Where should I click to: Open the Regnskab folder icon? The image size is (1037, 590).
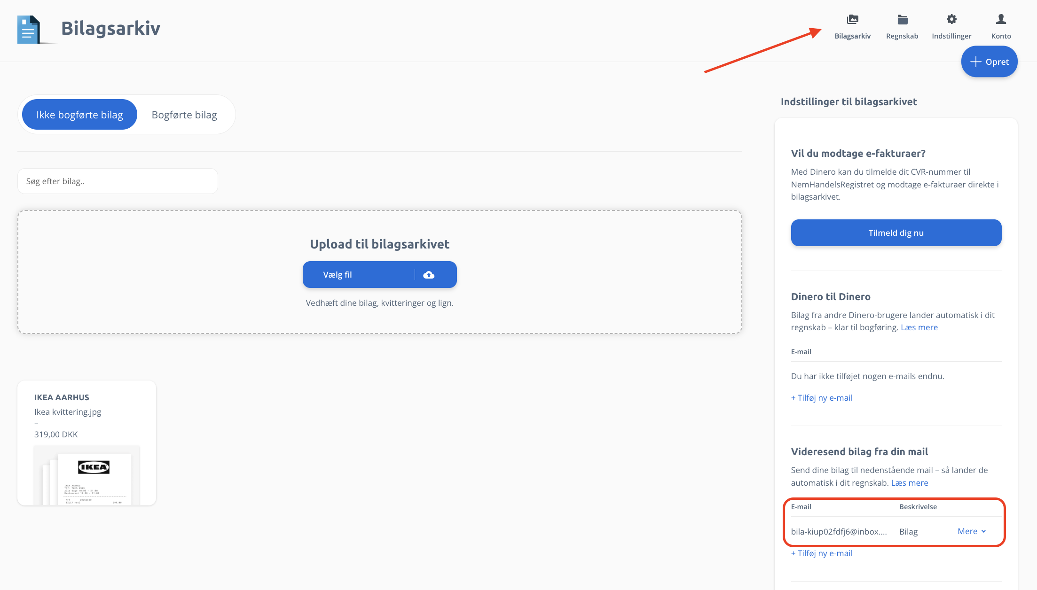pos(902,20)
